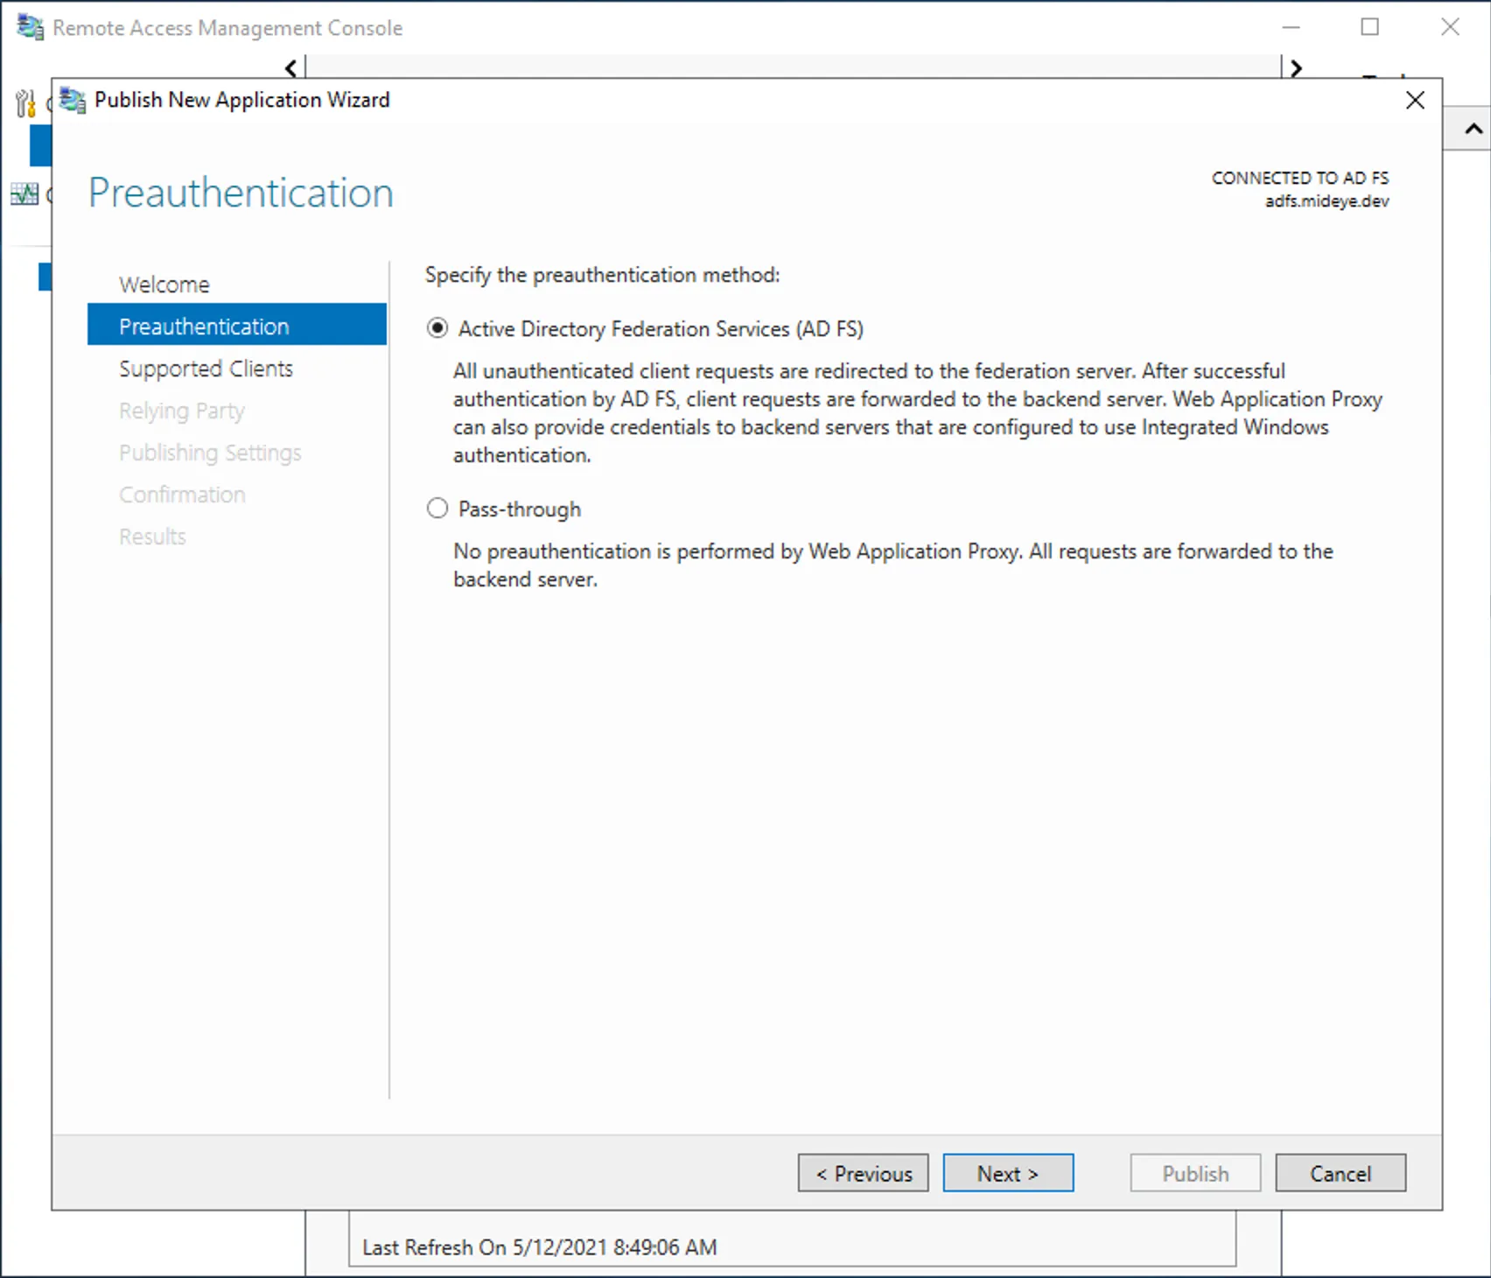The height and width of the screenshot is (1278, 1491).
Task: Click the Publish button
Action: pyautogui.click(x=1195, y=1173)
